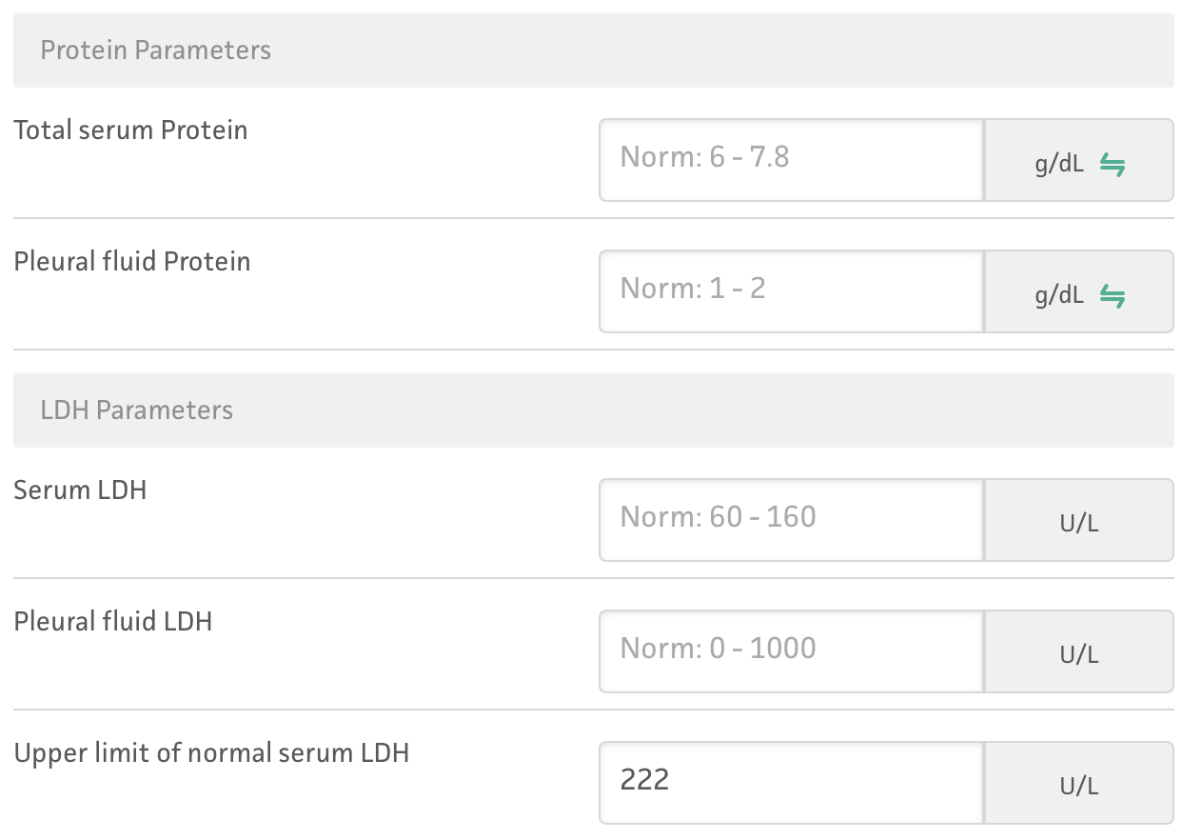This screenshot has width=1182, height=840.
Task: Click the Total serum Protein label
Action: pos(130,130)
